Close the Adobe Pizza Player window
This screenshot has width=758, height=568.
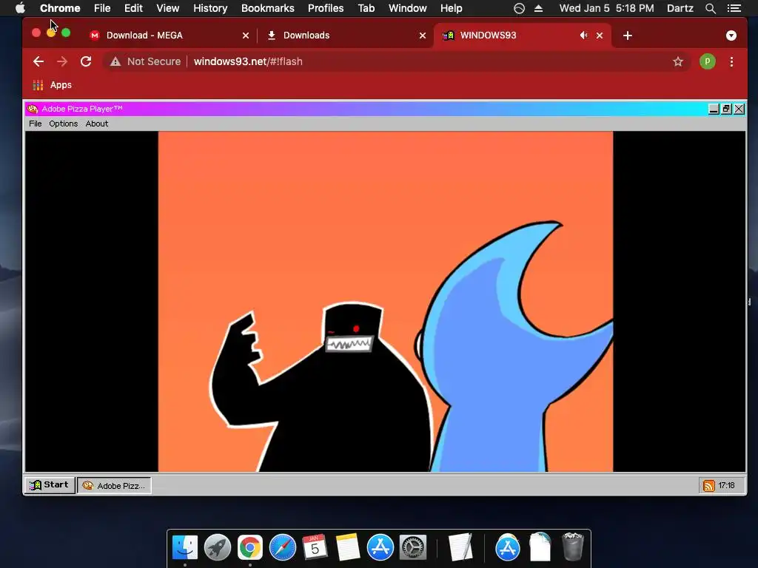tap(739, 109)
